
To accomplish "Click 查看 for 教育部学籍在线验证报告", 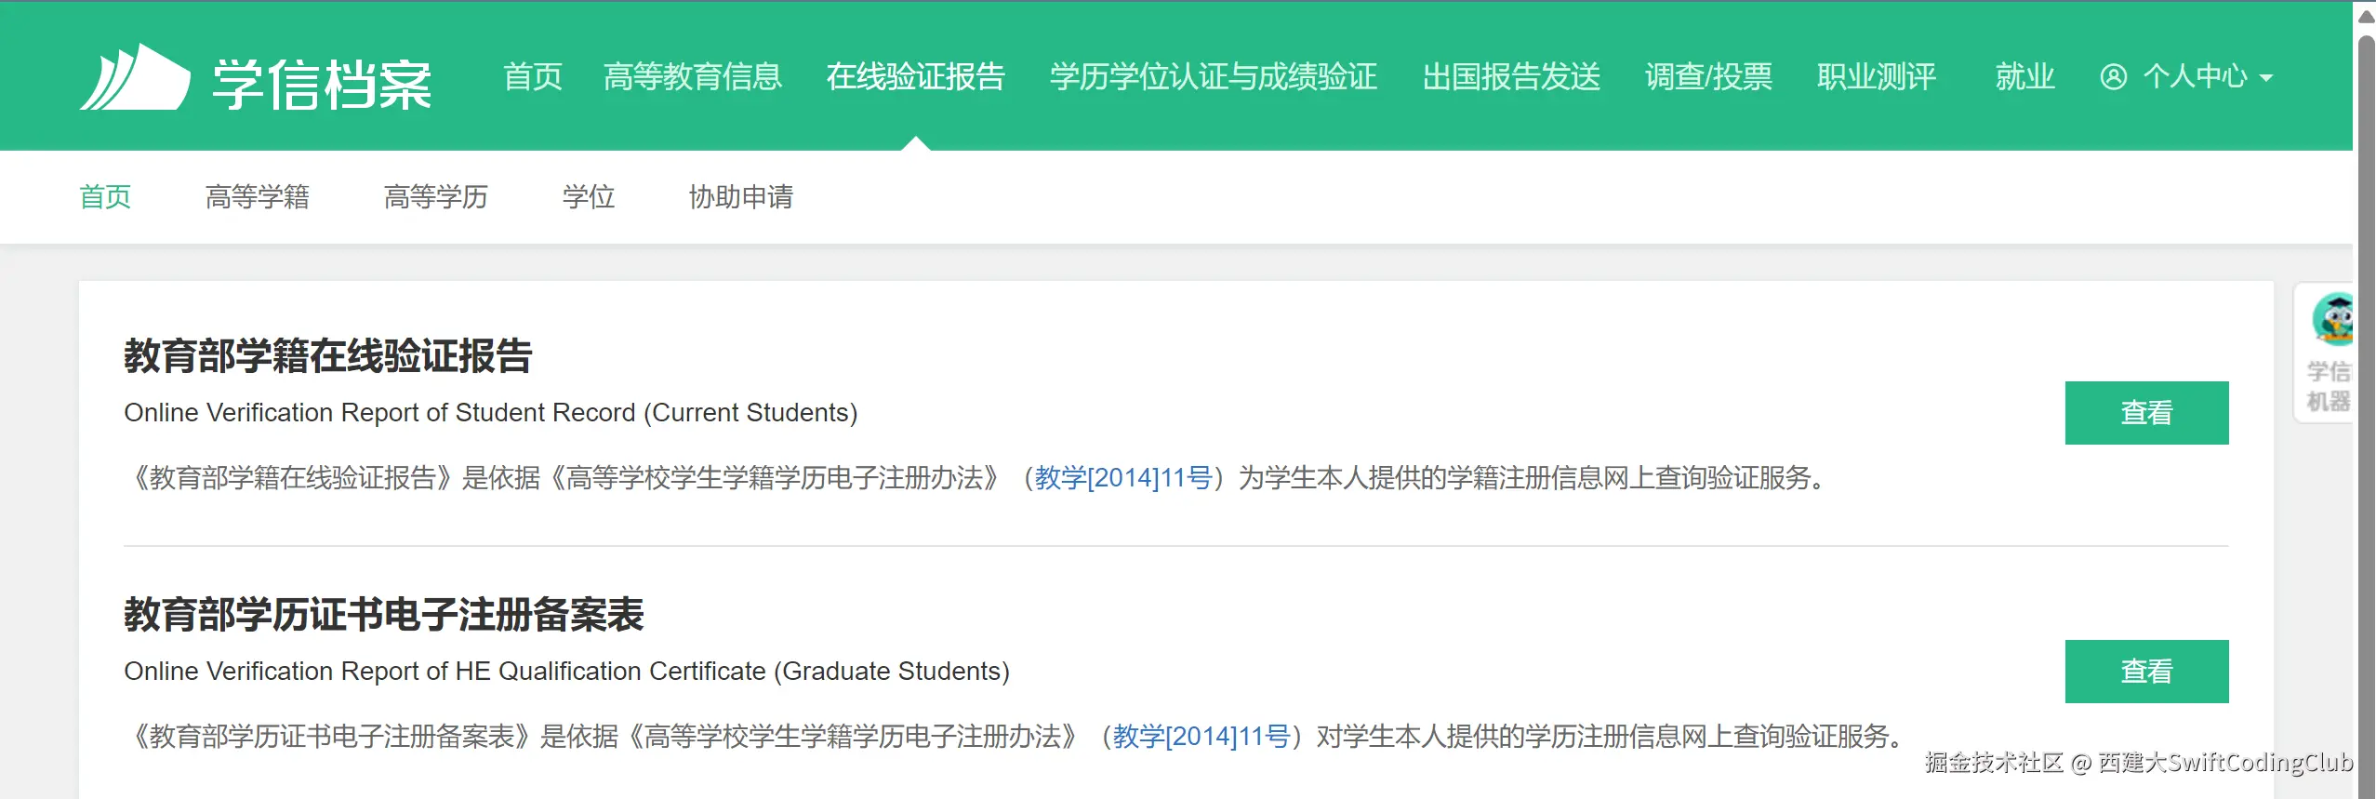I will click(2146, 413).
